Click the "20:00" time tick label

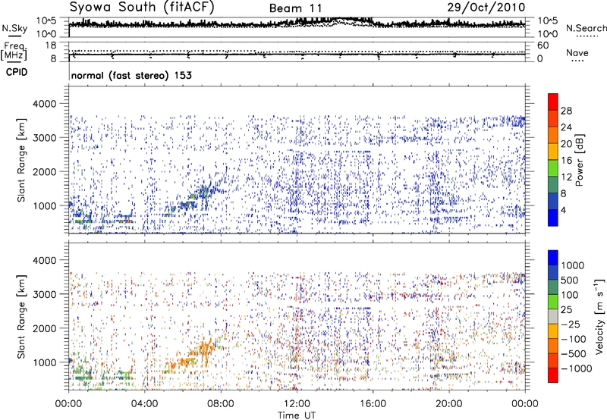[x=449, y=404]
